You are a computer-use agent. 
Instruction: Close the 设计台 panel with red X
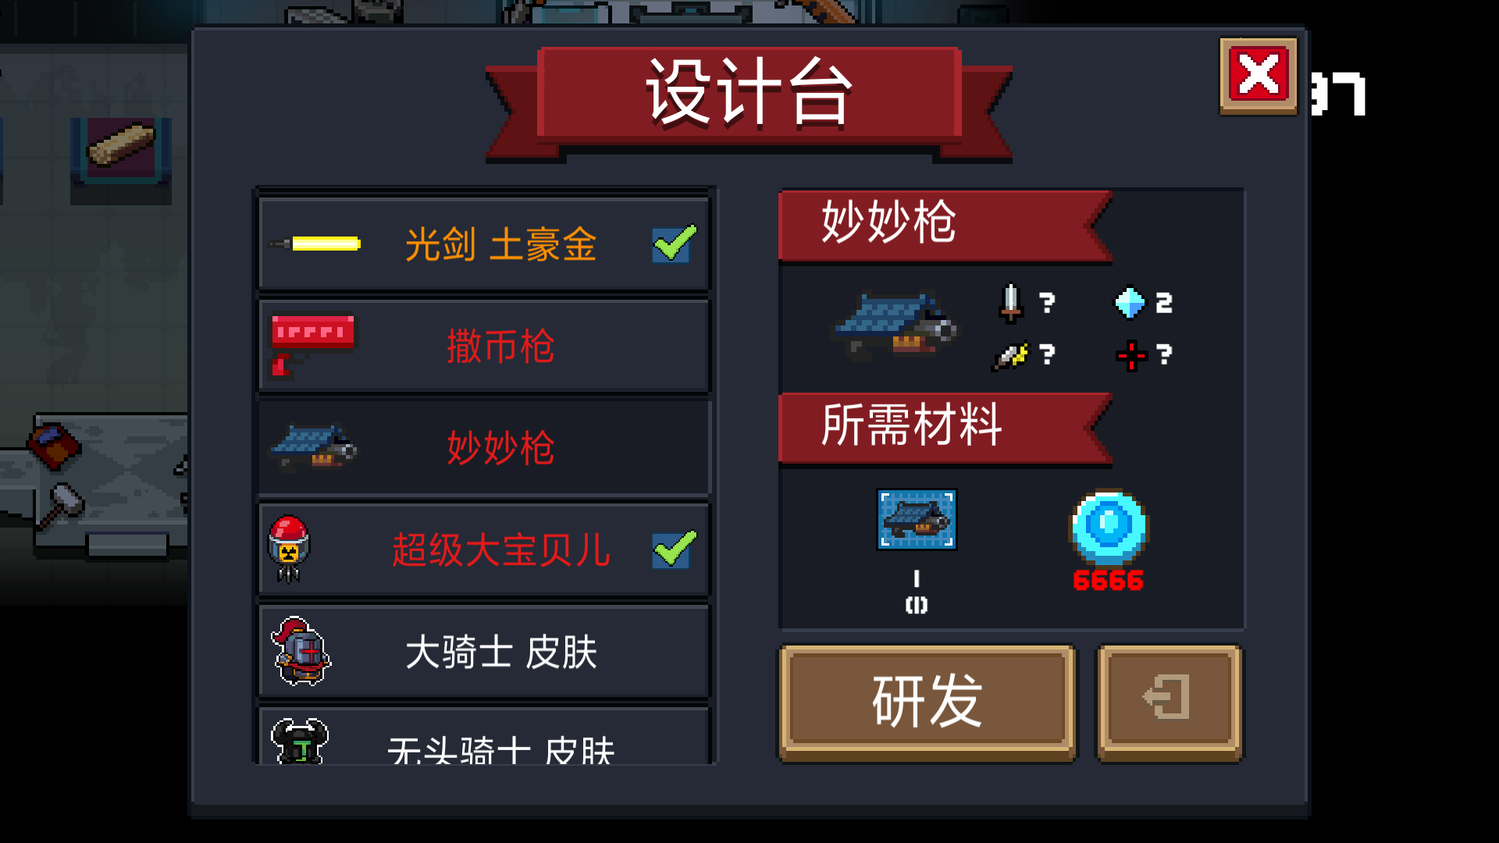(x=1259, y=76)
